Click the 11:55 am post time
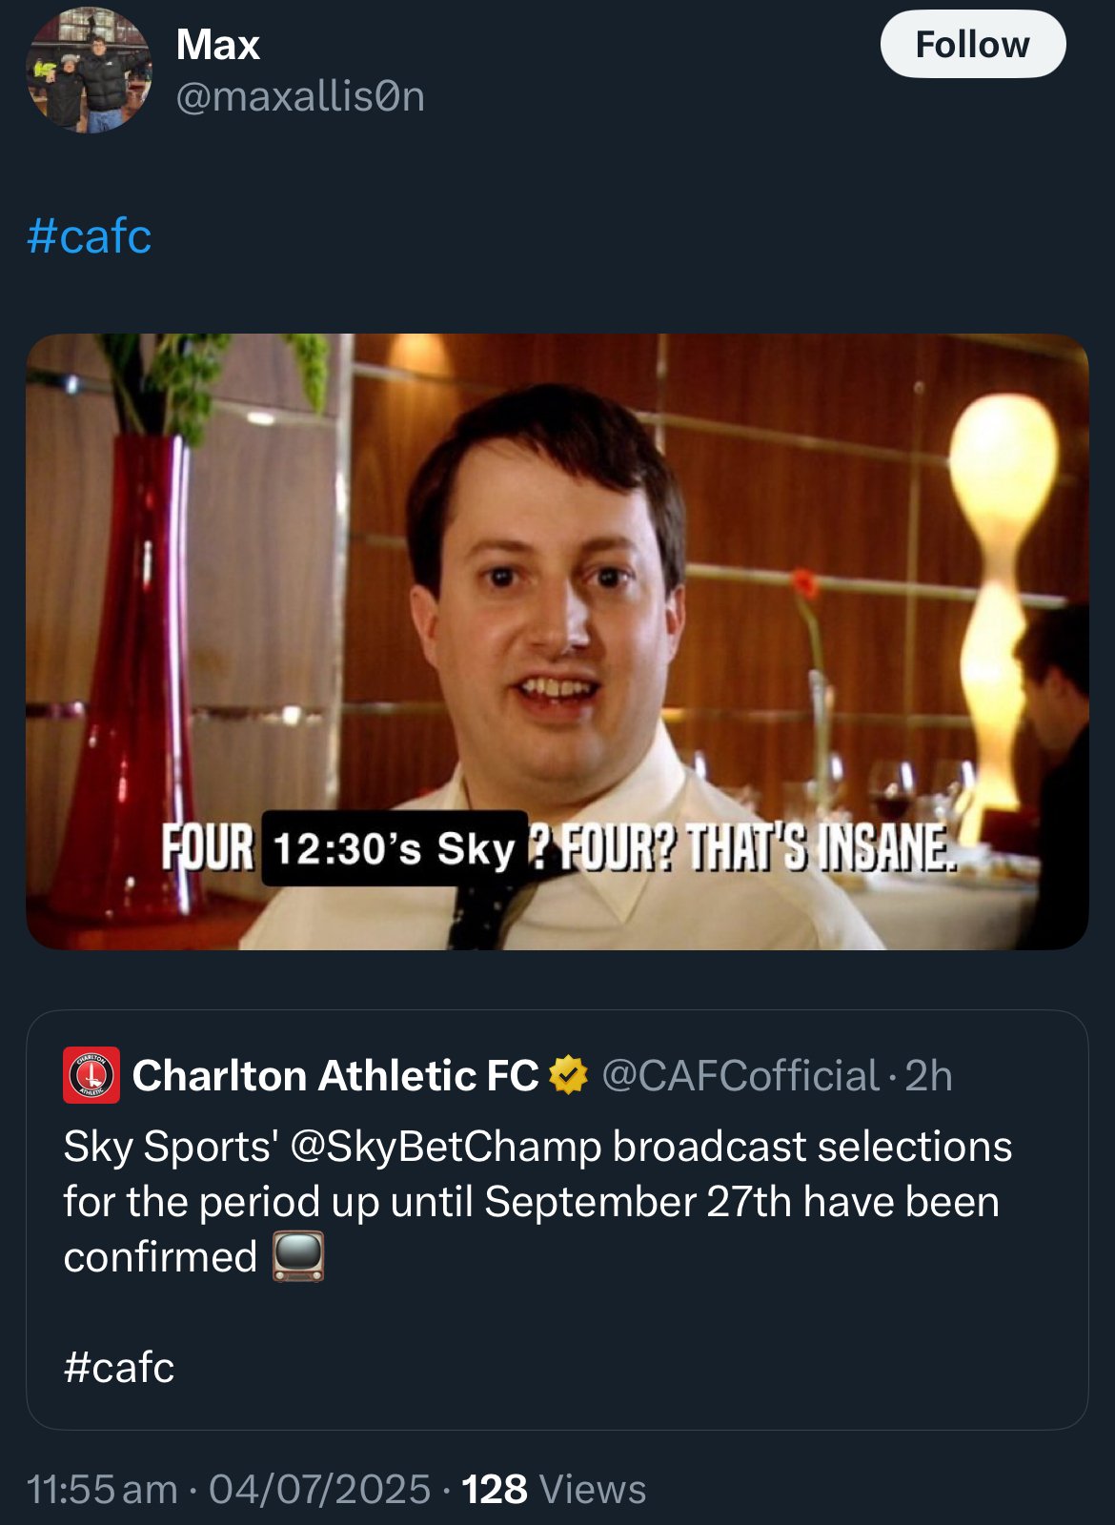1115x1525 pixels. pos(102,1489)
